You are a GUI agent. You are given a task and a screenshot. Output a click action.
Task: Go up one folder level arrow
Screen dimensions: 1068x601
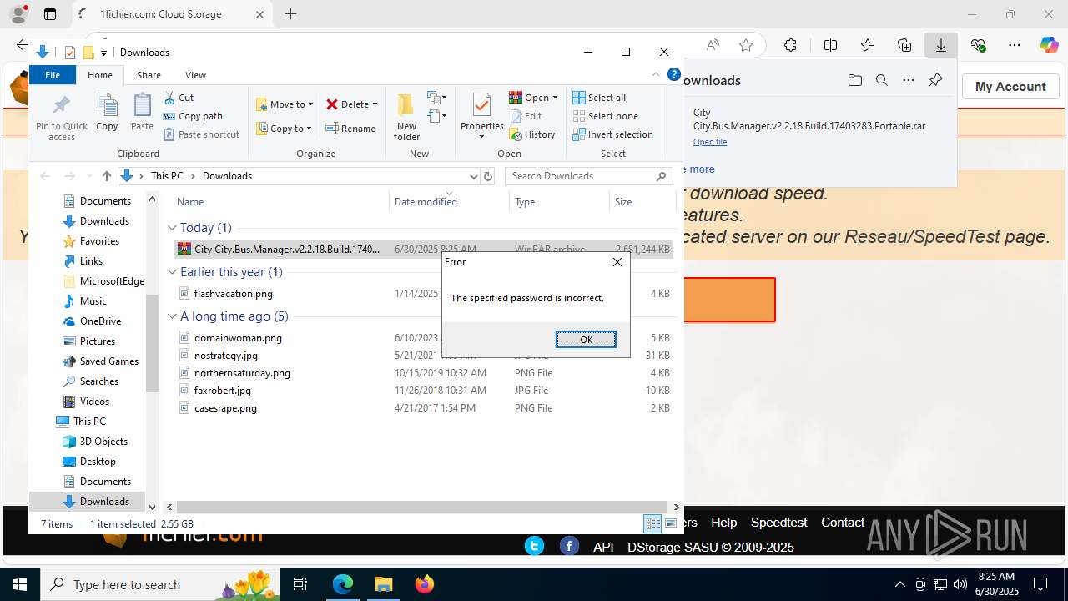pos(106,176)
